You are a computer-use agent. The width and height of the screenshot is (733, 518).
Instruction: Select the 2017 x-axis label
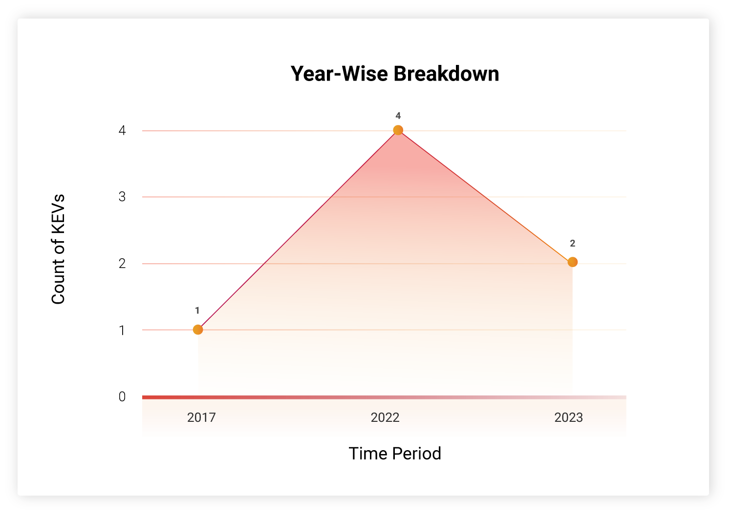[x=201, y=417]
